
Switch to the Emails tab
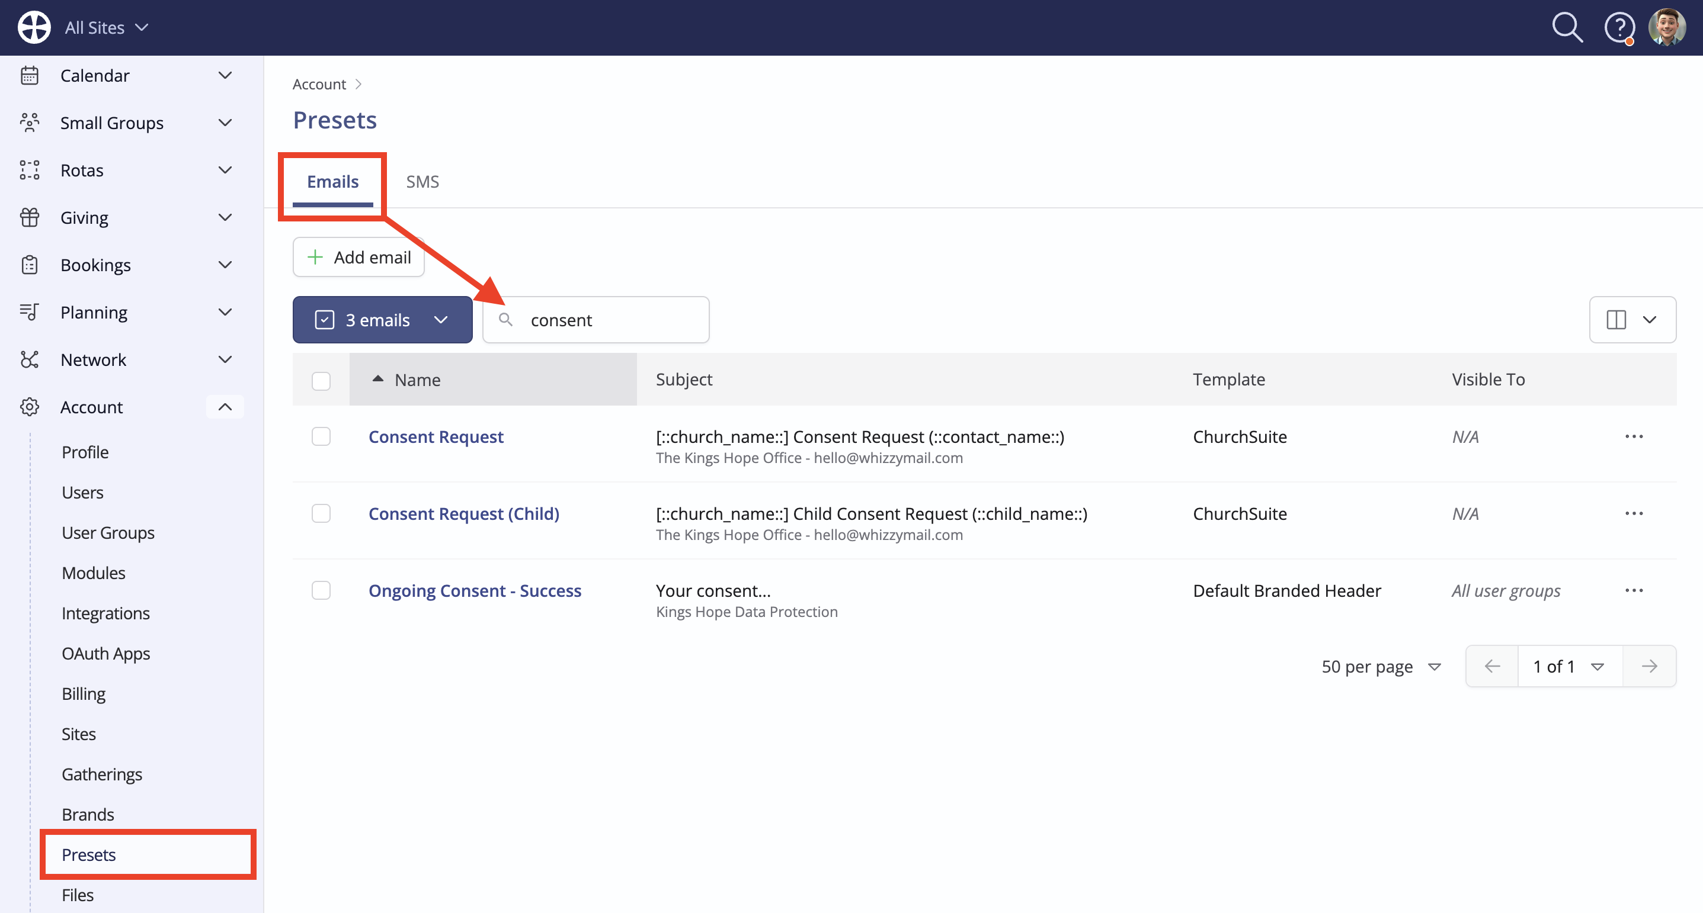pyautogui.click(x=332, y=182)
